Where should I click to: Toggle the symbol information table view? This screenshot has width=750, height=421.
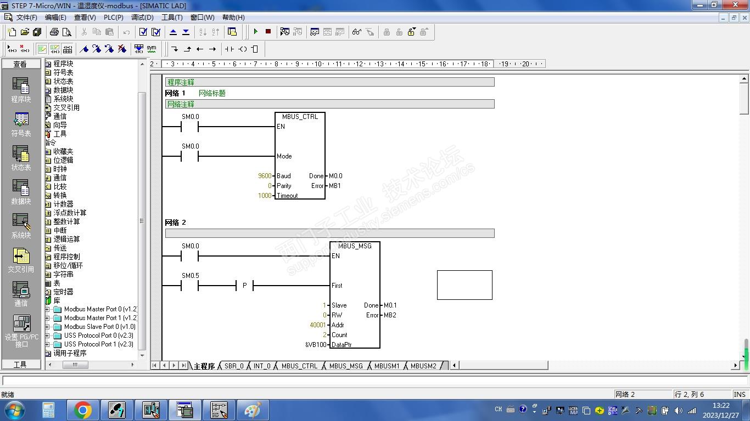coord(67,49)
